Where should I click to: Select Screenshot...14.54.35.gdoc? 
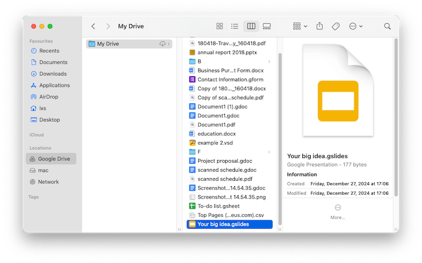(229, 188)
